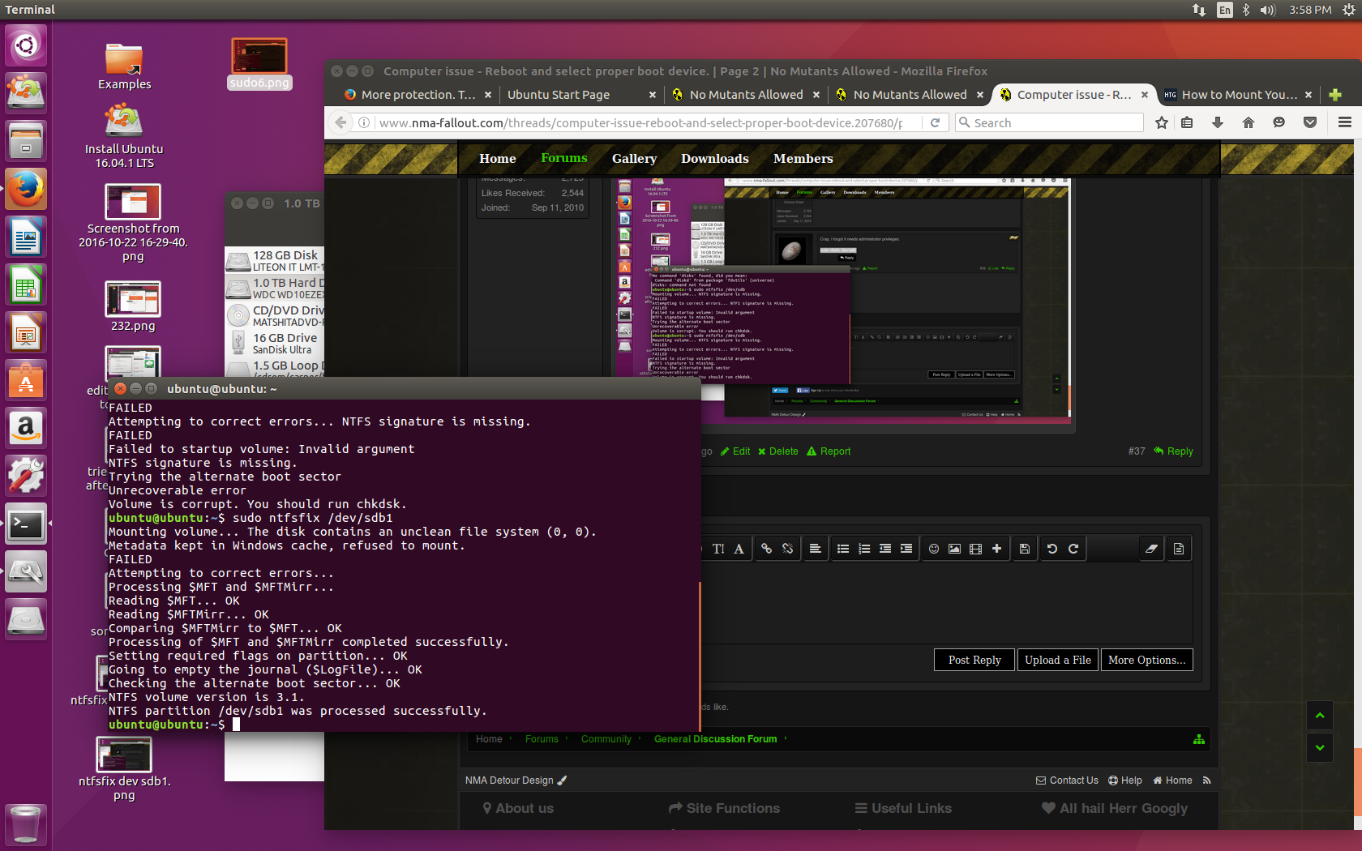Screen dimensions: 1362x851
Task: Click the eraser remove formatting icon
Action: [1151, 549]
